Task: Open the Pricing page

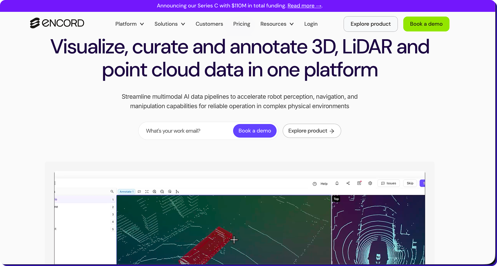Action: point(242,24)
